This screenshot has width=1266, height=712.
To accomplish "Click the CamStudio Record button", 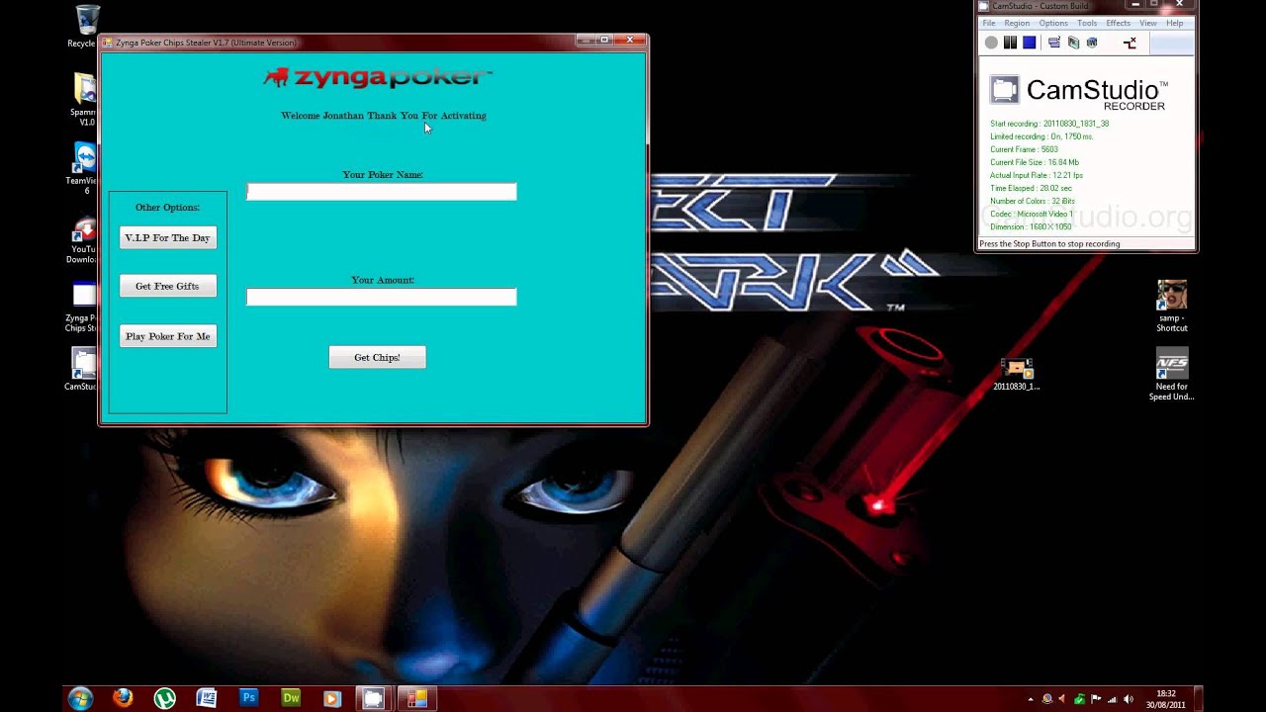I will point(991,43).
